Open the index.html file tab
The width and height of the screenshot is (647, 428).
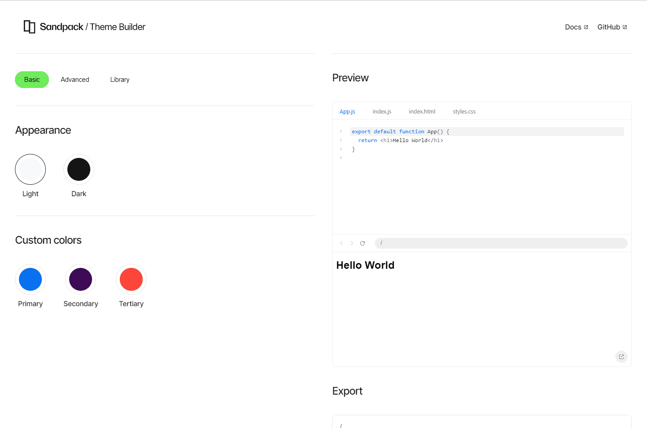[421, 111]
